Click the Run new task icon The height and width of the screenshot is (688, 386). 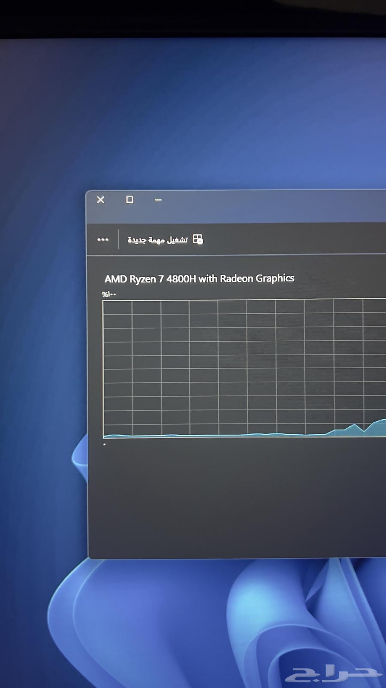click(x=198, y=239)
